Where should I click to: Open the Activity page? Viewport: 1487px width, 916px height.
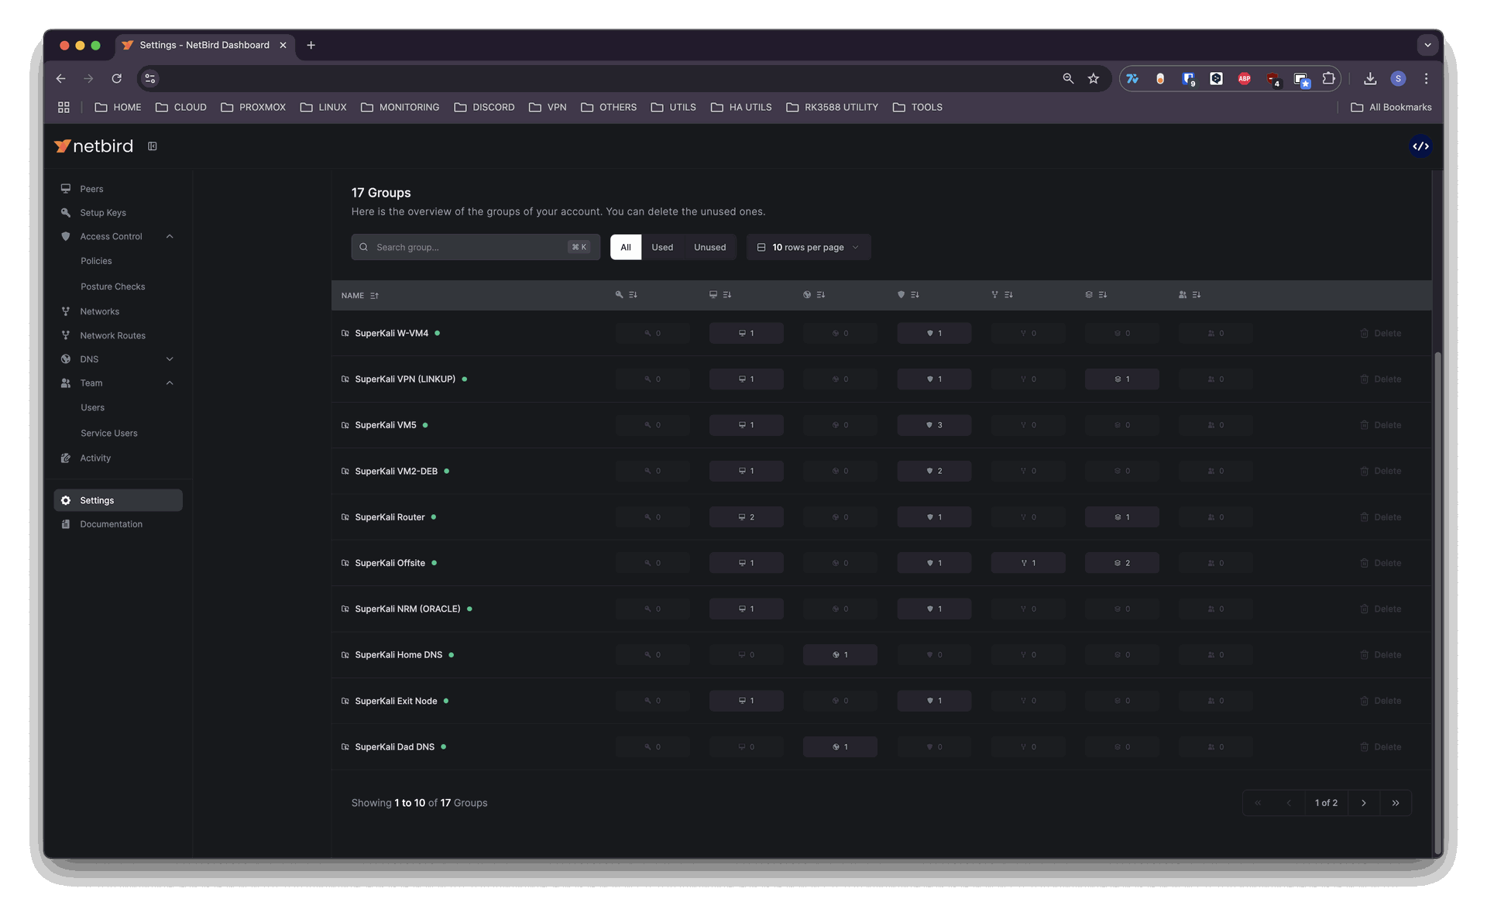(x=95, y=458)
